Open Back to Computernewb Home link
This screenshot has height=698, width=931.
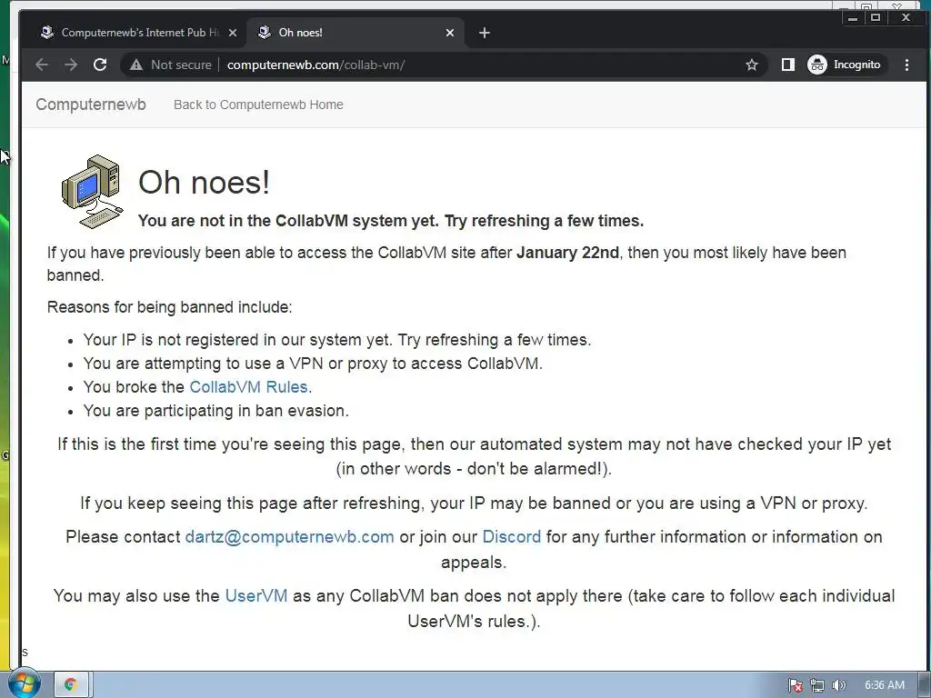pos(258,105)
